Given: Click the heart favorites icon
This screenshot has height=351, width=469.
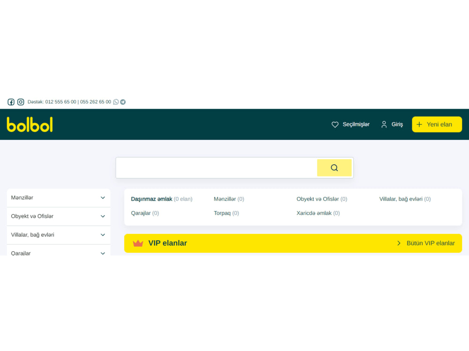Looking at the screenshot, I should click(335, 124).
